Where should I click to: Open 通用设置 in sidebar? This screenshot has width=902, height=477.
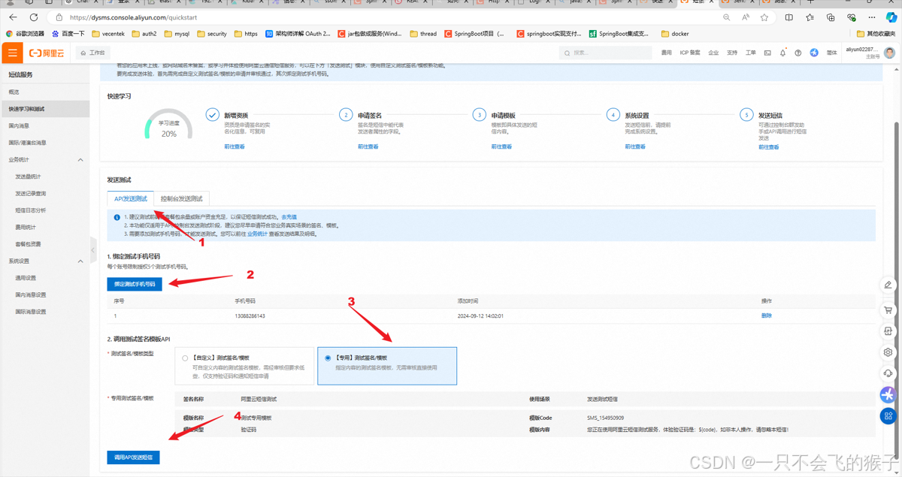tap(26, 278)
